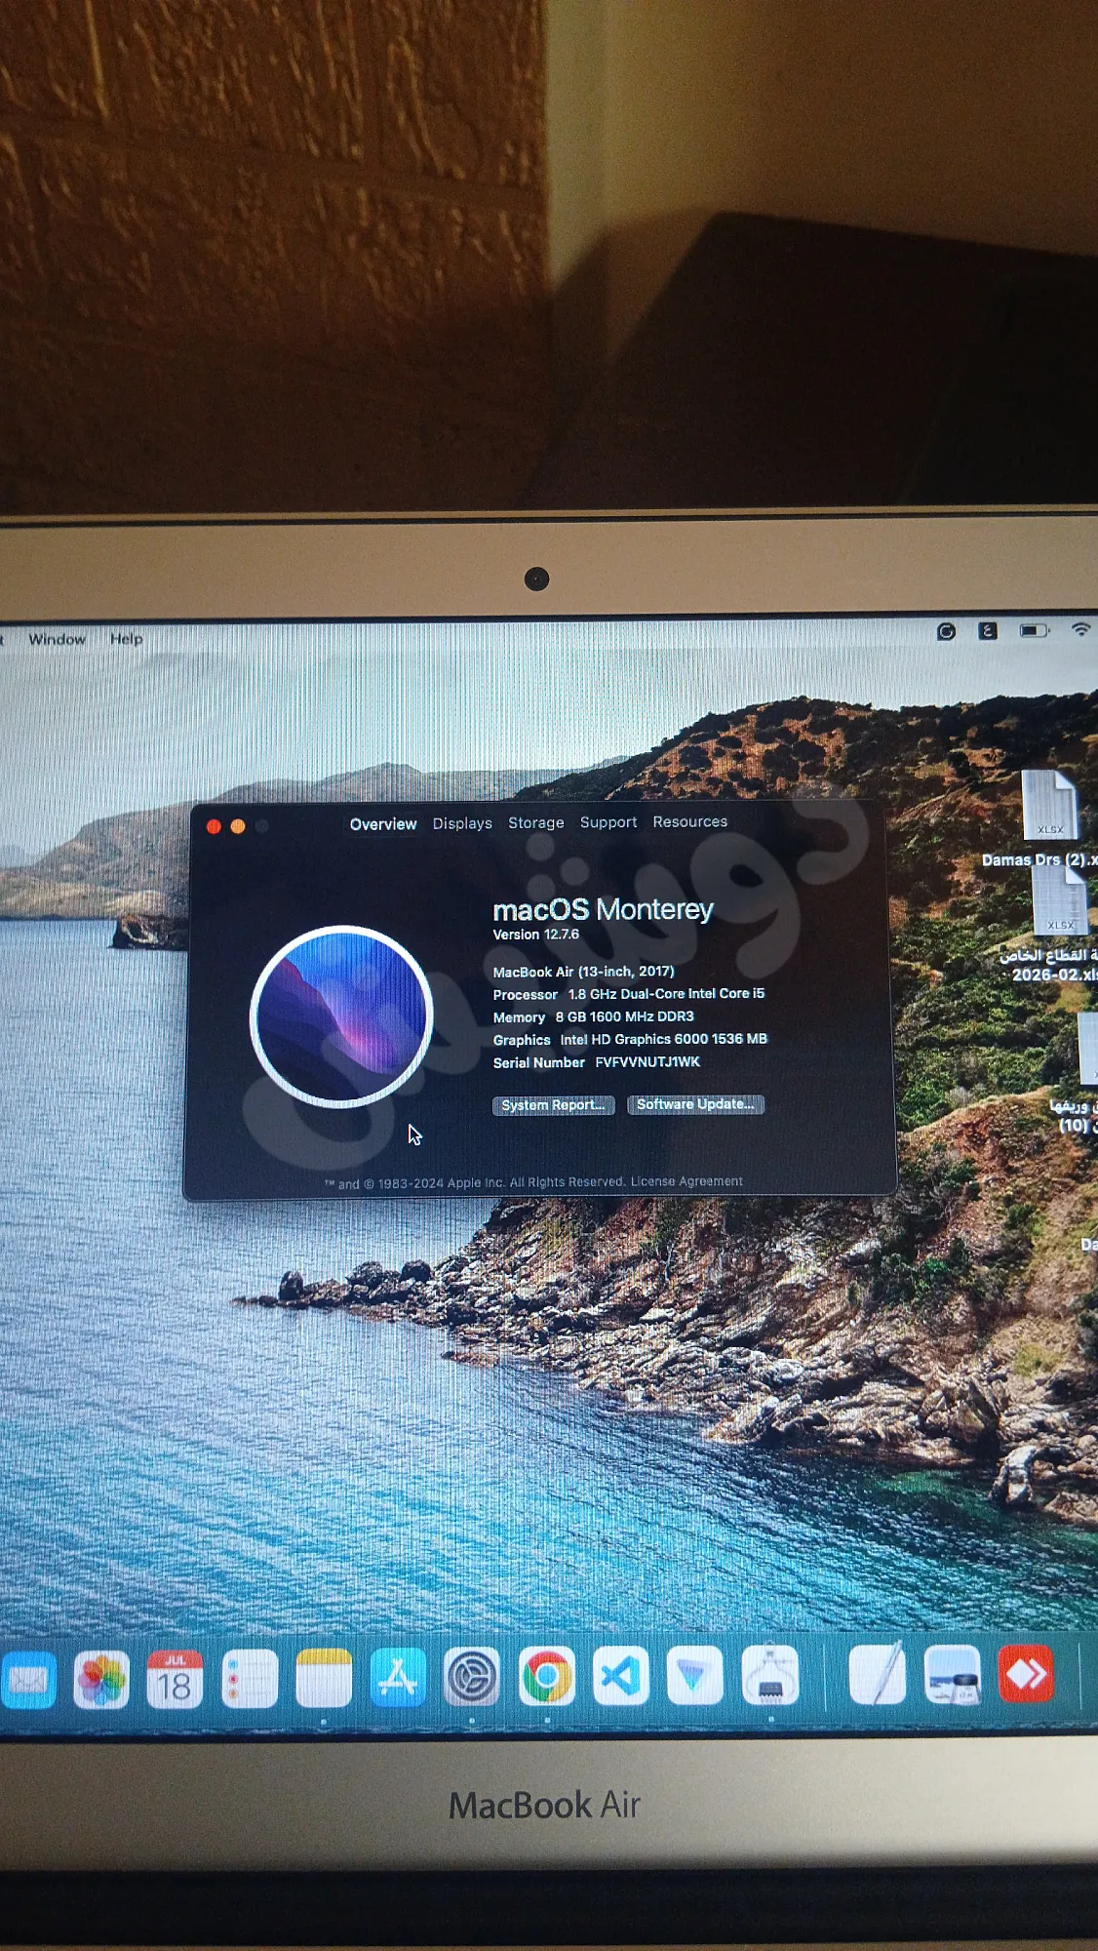Open TextEdit from the dock
The image size is (1098, 1951).
pos(878,1674)
